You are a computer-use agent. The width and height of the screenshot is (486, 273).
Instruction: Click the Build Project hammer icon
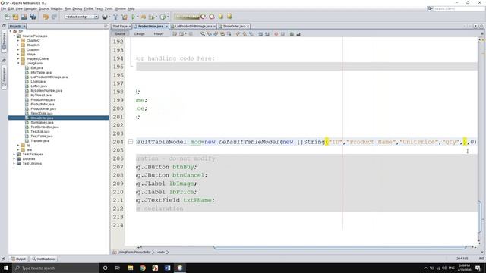tap(115, 17)
